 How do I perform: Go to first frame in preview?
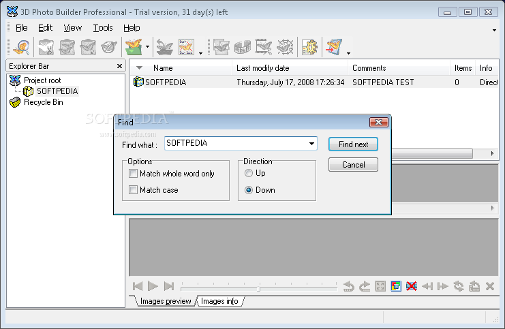(138, 286)
